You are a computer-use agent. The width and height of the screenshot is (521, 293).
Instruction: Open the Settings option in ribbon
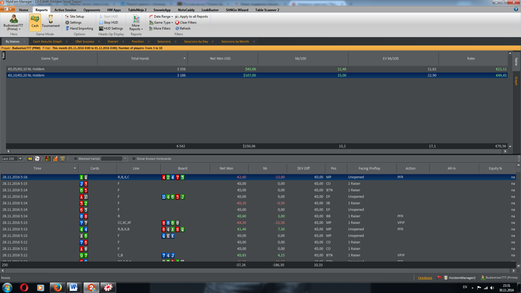point(74,22)
